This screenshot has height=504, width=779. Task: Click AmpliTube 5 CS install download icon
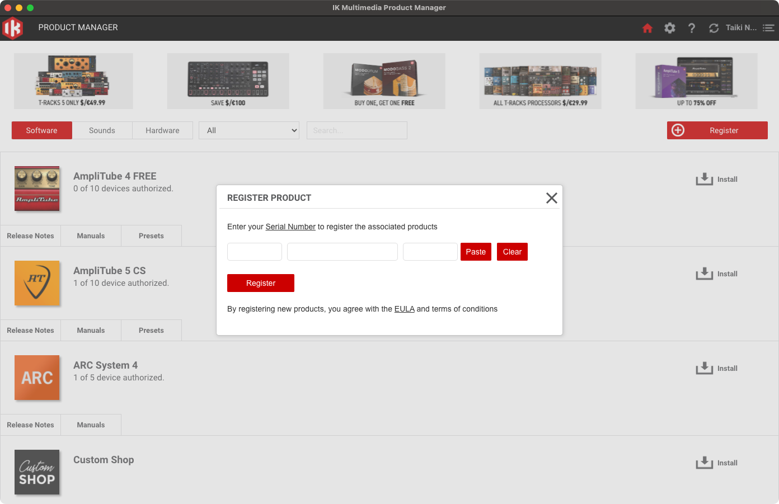pyautogui.click(x=705, y=274)
